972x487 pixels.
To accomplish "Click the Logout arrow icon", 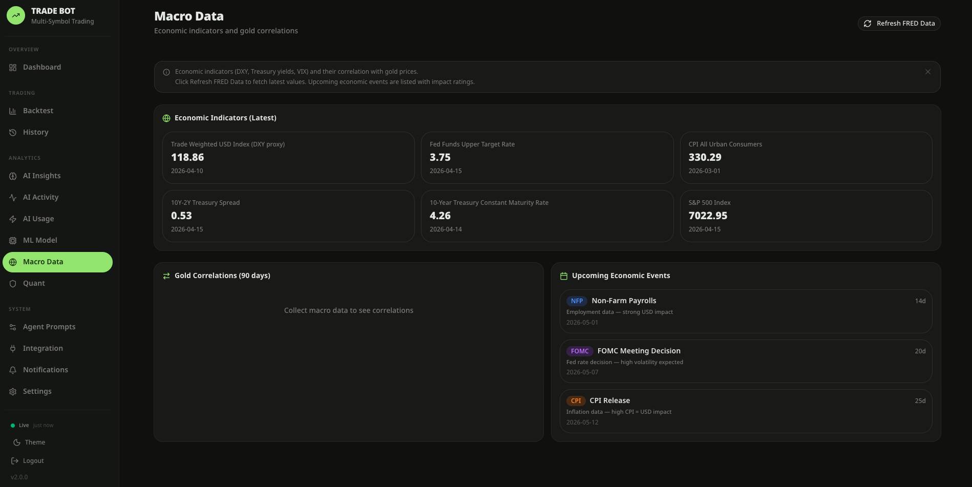I will [15, 461].
